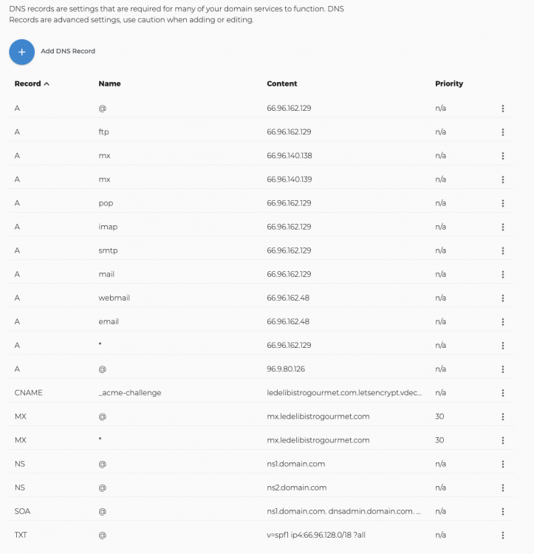The width and height of the screenshot is (534, 554).
Task: Click the Add DNS Record label
Action: [68, 52]
